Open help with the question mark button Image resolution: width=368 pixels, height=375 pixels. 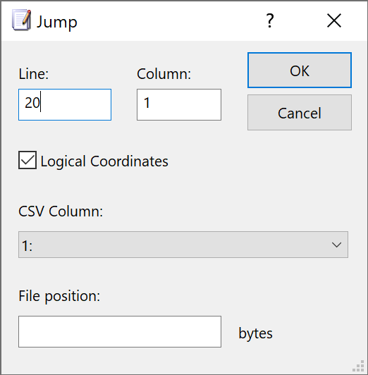click(x=270, y=20)
